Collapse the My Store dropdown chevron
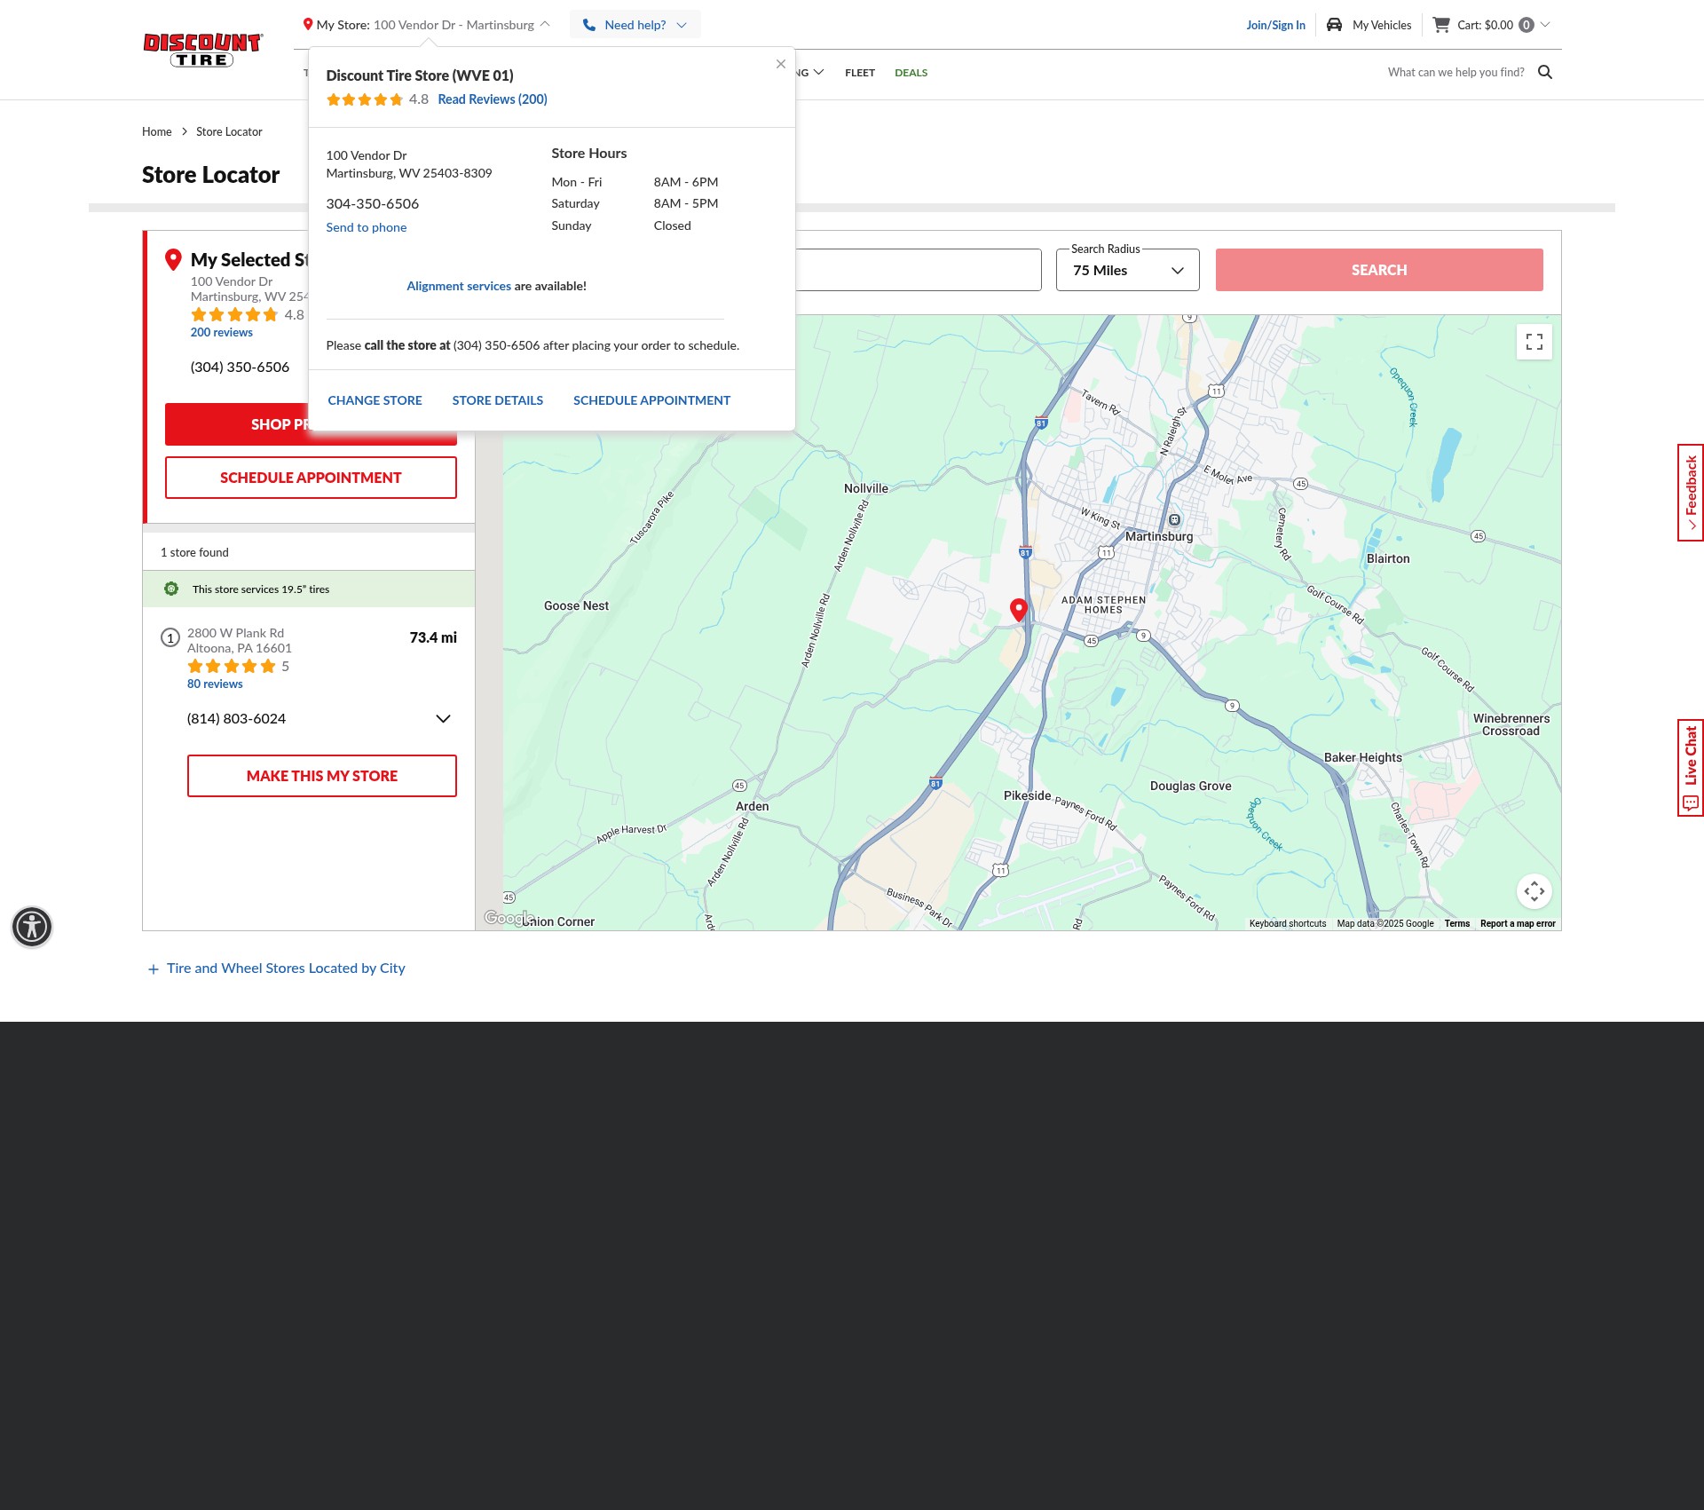The image size is (1704, 1510). (545, 25)
